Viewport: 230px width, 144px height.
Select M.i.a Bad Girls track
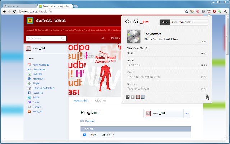pos(167,63)
